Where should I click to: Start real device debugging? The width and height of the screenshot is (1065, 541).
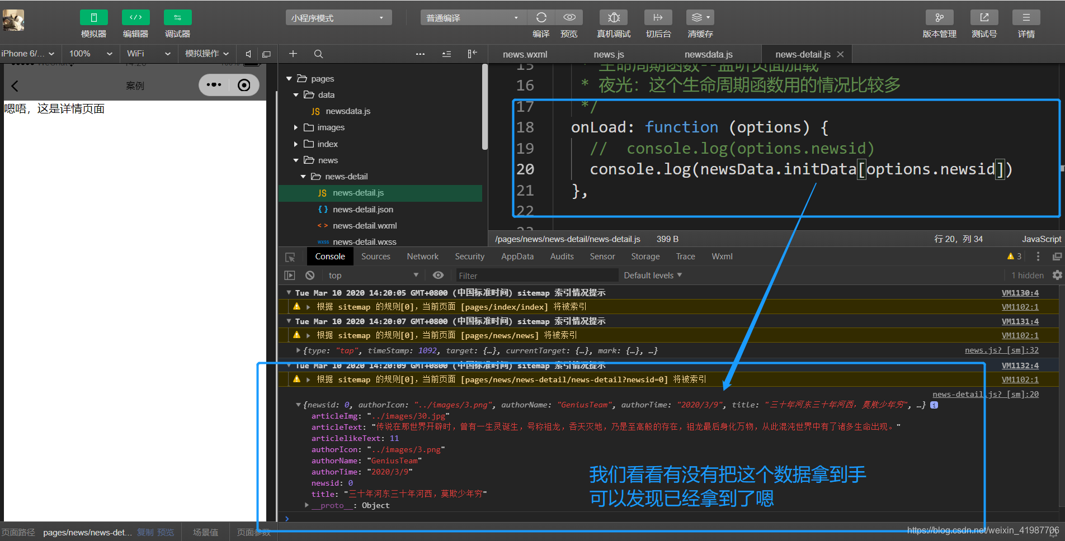point(614,17)
